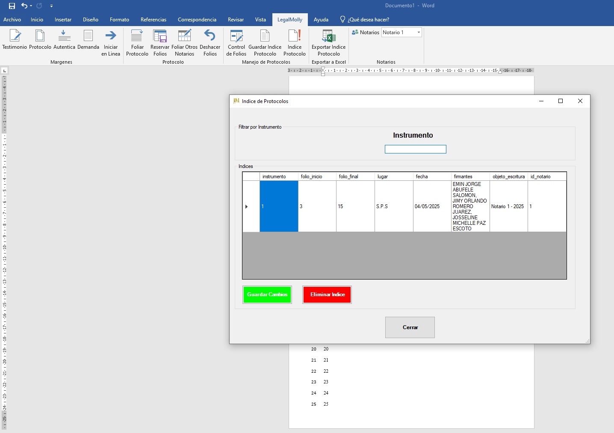Select the fecha cell 04/05/2025

click(432, 206)
